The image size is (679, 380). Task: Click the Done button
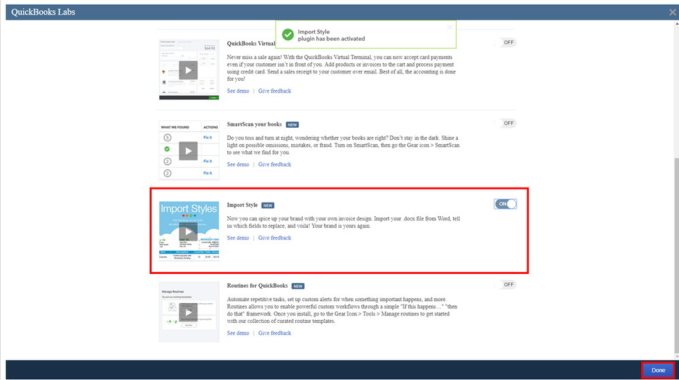[658, 370]
